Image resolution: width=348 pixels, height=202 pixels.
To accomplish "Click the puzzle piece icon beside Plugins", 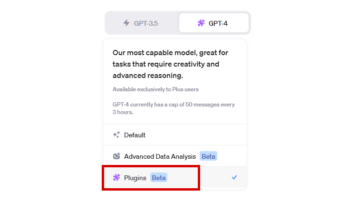I will click(116, 177).
